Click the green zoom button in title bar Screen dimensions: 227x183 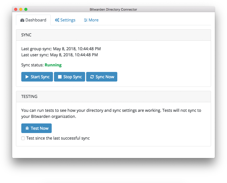26,9
